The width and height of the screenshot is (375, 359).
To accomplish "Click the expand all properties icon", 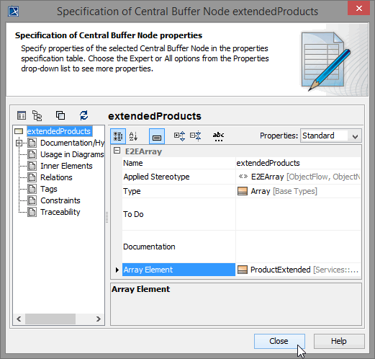I will (x=179, y=136).
